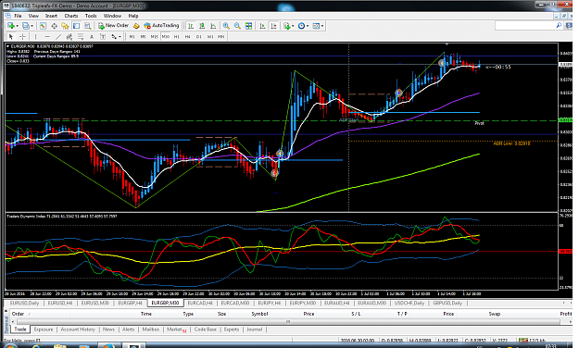Expand the Templates dropdown arrow
This screenshot has height=348, width=579.
click(x=322, y=26)
